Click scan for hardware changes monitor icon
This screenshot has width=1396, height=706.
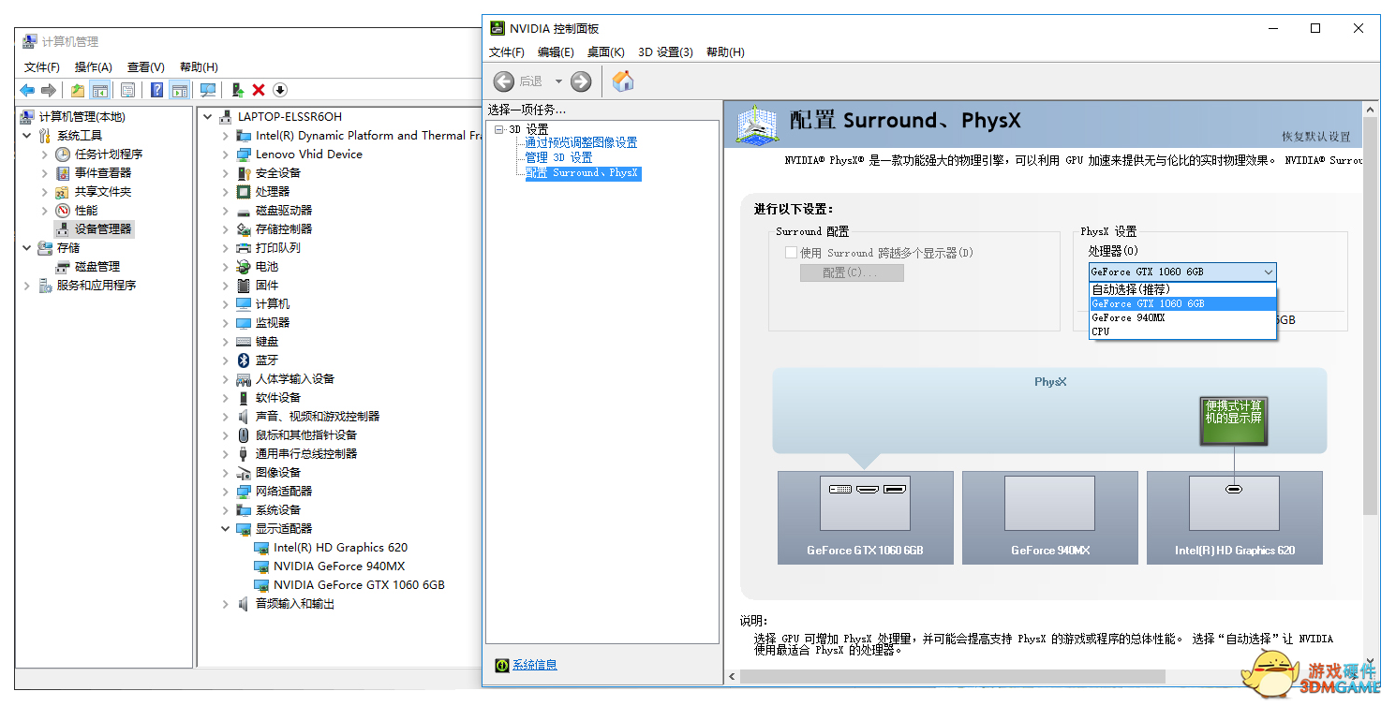208,90
